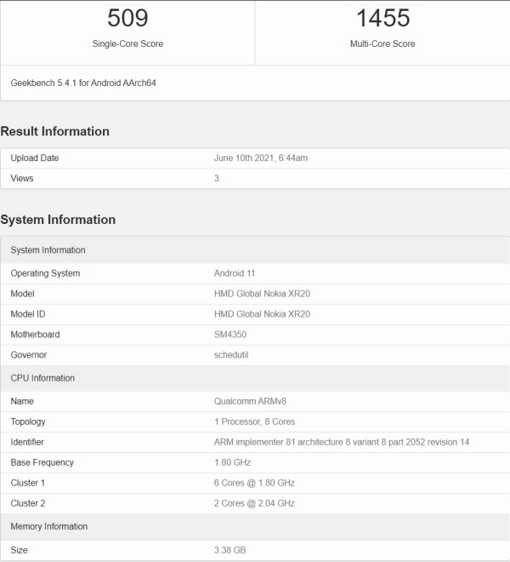Click the 'Identifier' label
510x562 pixels.
[x=27, y=442]
